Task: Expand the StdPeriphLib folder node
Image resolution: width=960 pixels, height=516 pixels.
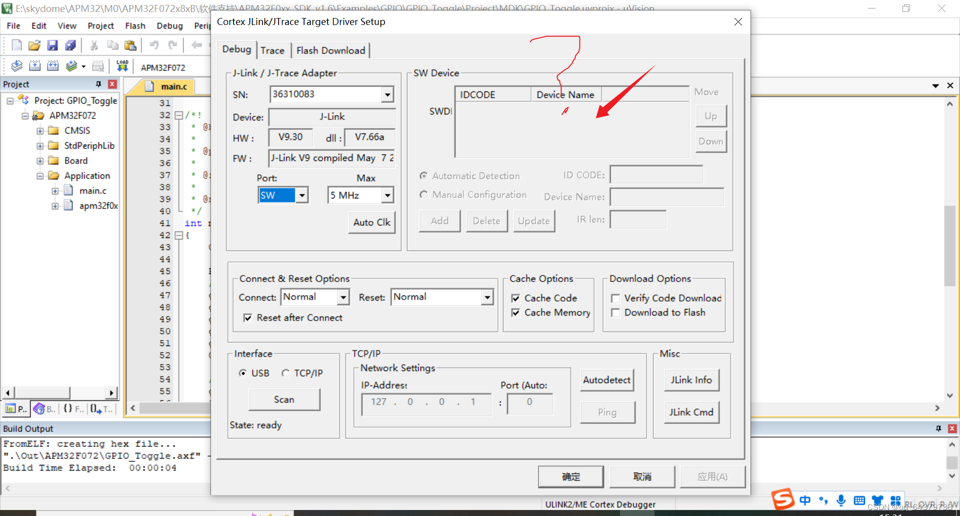Action: (40, 146)
